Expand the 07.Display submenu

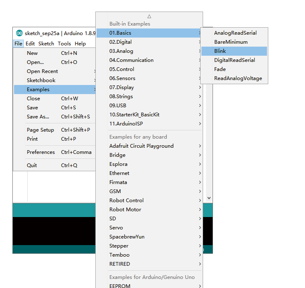click(x=149, y=87)
